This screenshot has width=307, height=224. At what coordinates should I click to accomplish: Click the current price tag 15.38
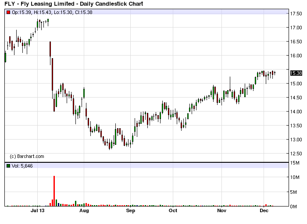tap(296, 73)
